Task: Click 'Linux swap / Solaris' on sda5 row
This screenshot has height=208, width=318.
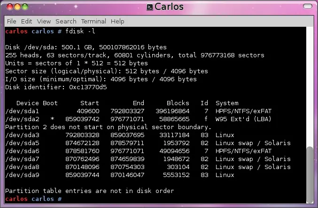Action: pos(253,143)
